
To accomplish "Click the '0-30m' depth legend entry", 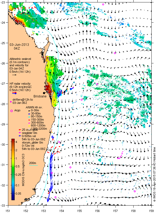I will coord(35,110).
